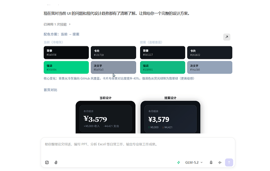Select the current 强调 #00D084 green swatch
270x171 pixels.
click(66, 67)
